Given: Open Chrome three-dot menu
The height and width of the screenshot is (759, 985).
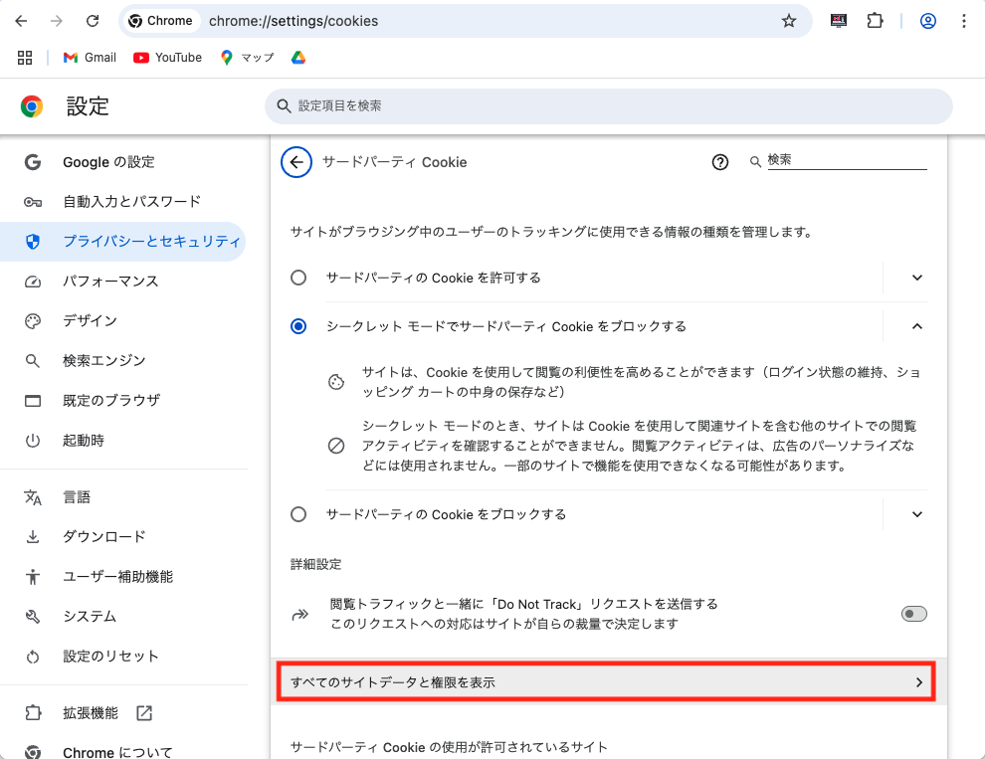Looking at the screenshot, I should [964, 21].
